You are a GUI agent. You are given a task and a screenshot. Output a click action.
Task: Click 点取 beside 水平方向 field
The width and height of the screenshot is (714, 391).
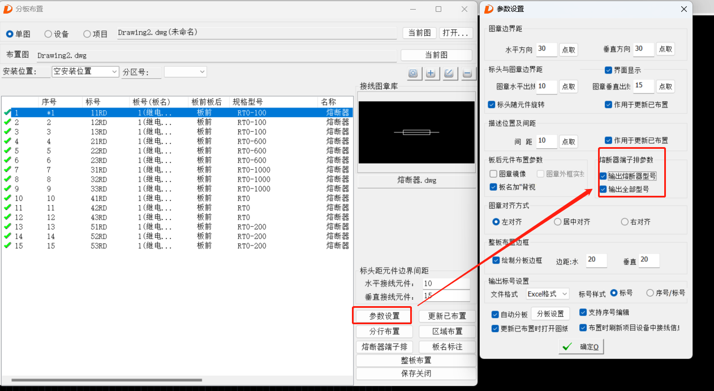(x=568, y=49)
